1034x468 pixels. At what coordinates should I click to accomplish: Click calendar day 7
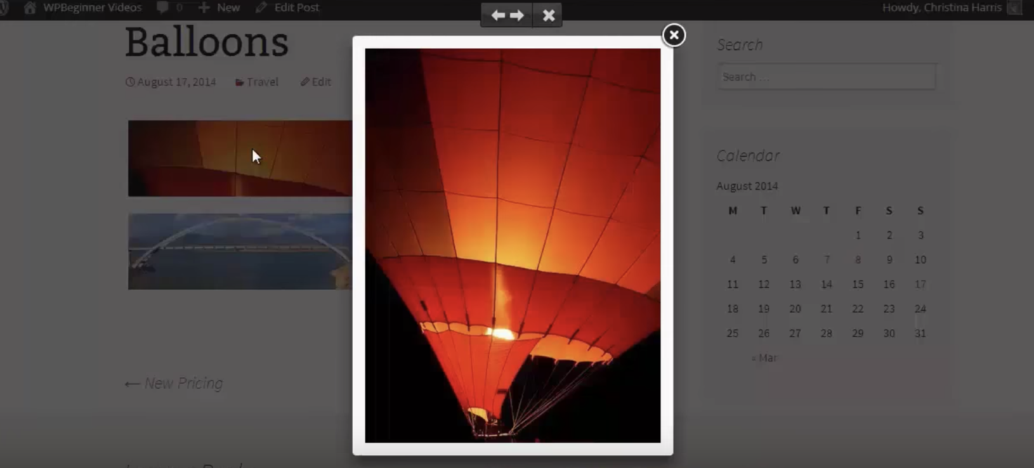pyautogui.click(x=827, y=259)
